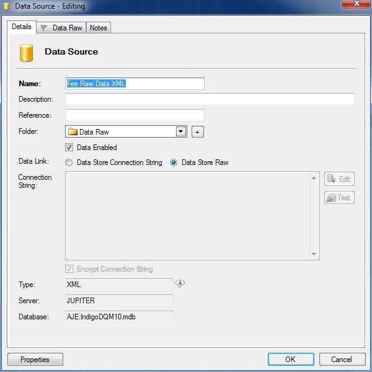This screenshot has height=372, width=372.
Task: Switch to the Details tab
Action: coord(21,27)
